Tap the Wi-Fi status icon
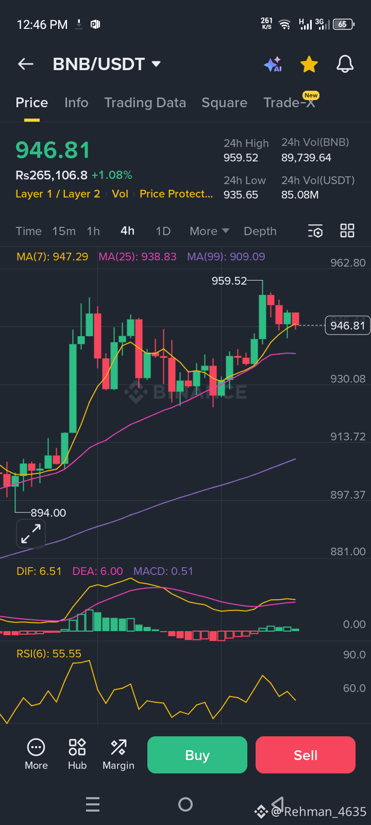This screenshot has width=371, height=825. pyautogui.click(x=284, y=24)
